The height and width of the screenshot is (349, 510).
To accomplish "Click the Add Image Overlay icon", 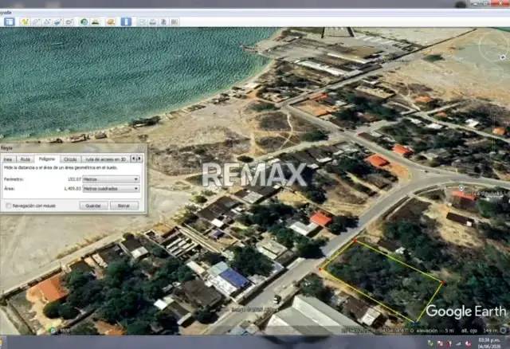I will [58, 22].
